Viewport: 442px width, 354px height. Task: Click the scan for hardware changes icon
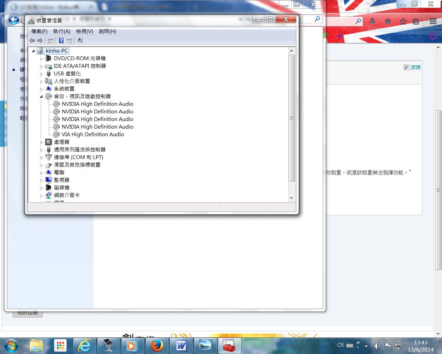pyautogui.click(x=80, y=40)
